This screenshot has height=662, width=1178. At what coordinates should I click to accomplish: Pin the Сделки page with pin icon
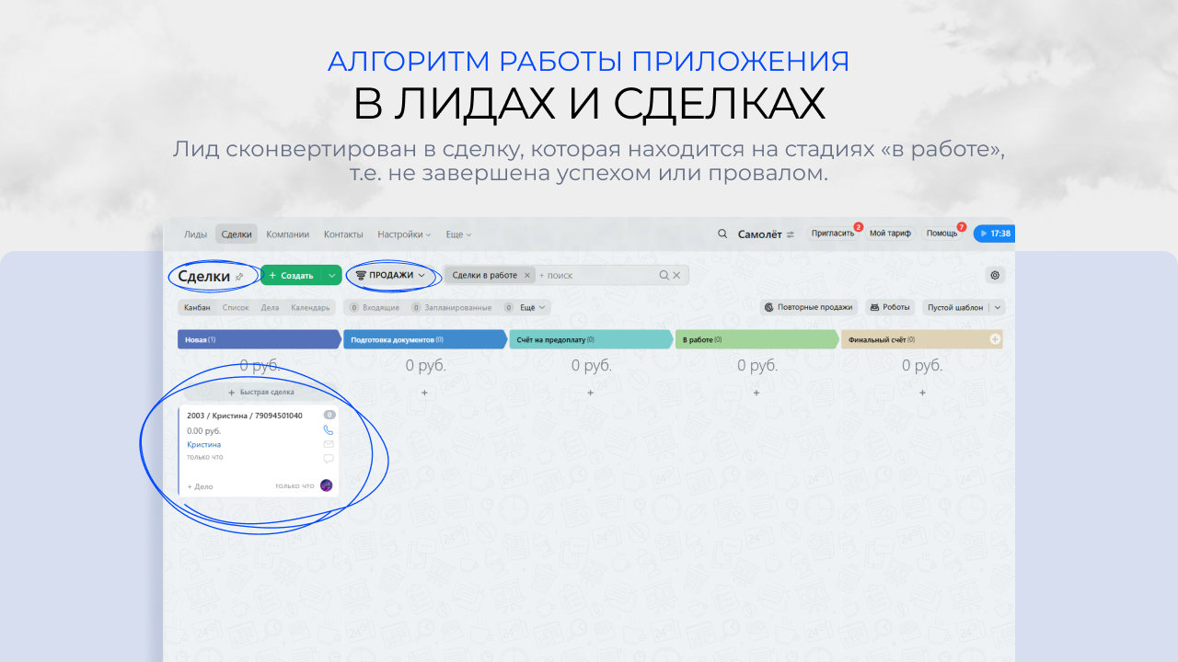pyautogui.click(x=239, y=276)
